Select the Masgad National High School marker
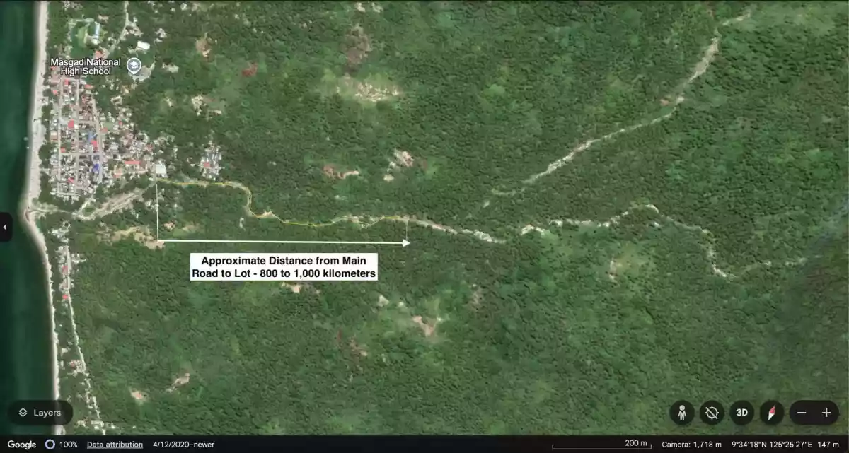 tap(134, 66)
